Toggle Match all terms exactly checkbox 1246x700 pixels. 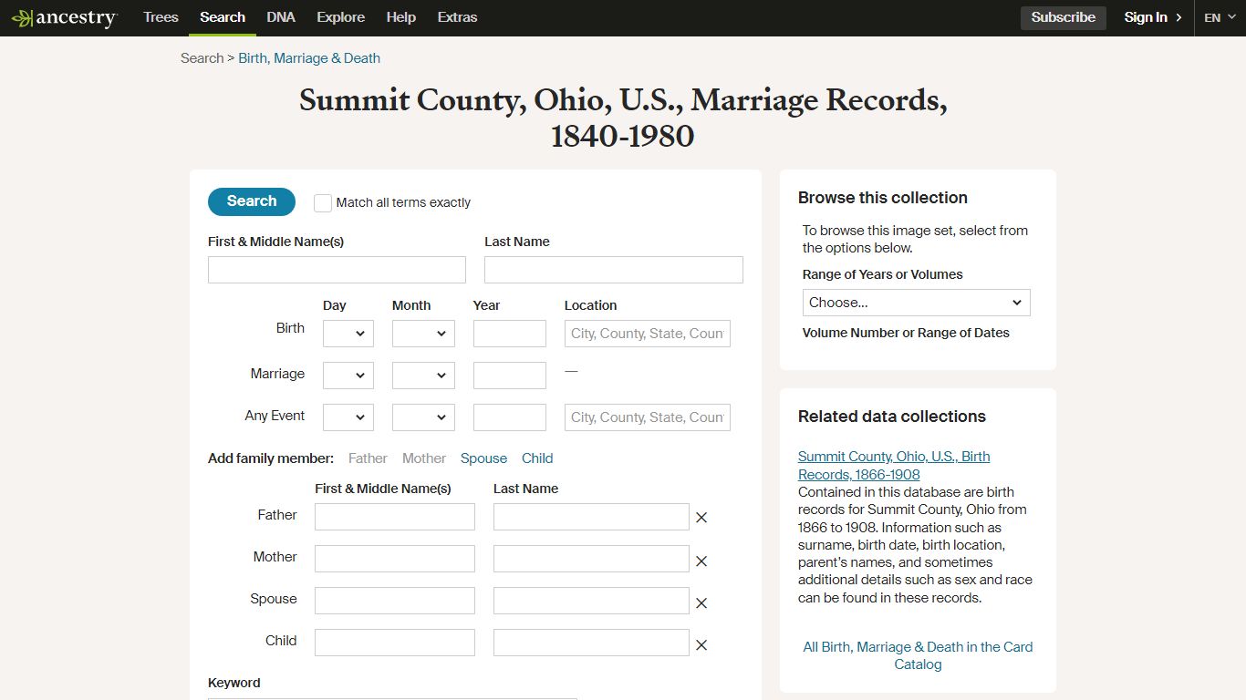point(323,203)
